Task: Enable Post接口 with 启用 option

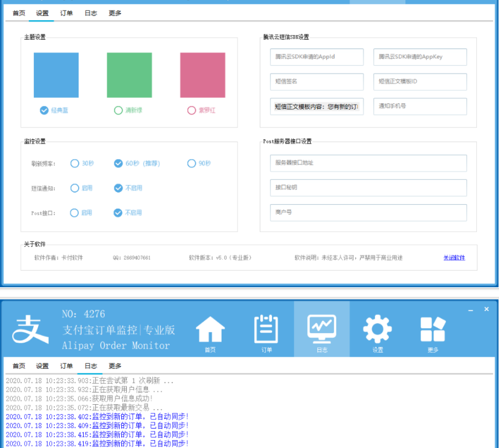Action: pos(81,213)
